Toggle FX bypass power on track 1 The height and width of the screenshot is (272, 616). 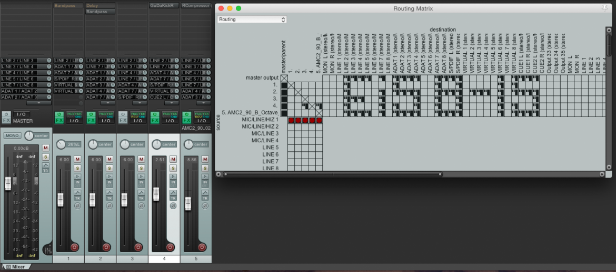click(59, 114)
